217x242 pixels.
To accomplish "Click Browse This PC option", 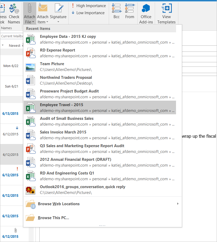I will 53,218.
